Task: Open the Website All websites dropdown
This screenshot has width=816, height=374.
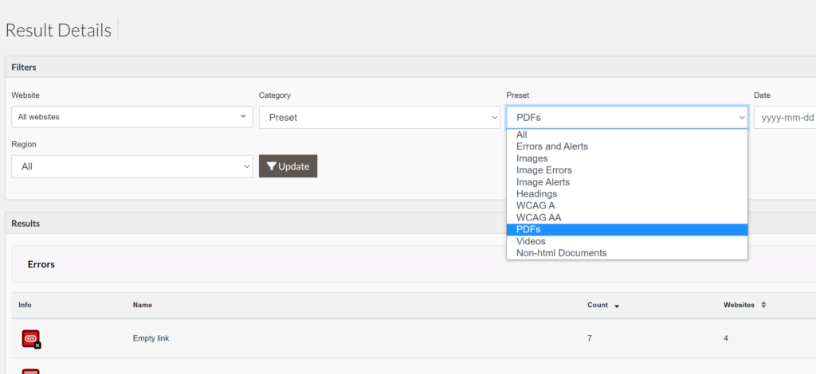Action: pyautogui.click(x=132, y=117)
